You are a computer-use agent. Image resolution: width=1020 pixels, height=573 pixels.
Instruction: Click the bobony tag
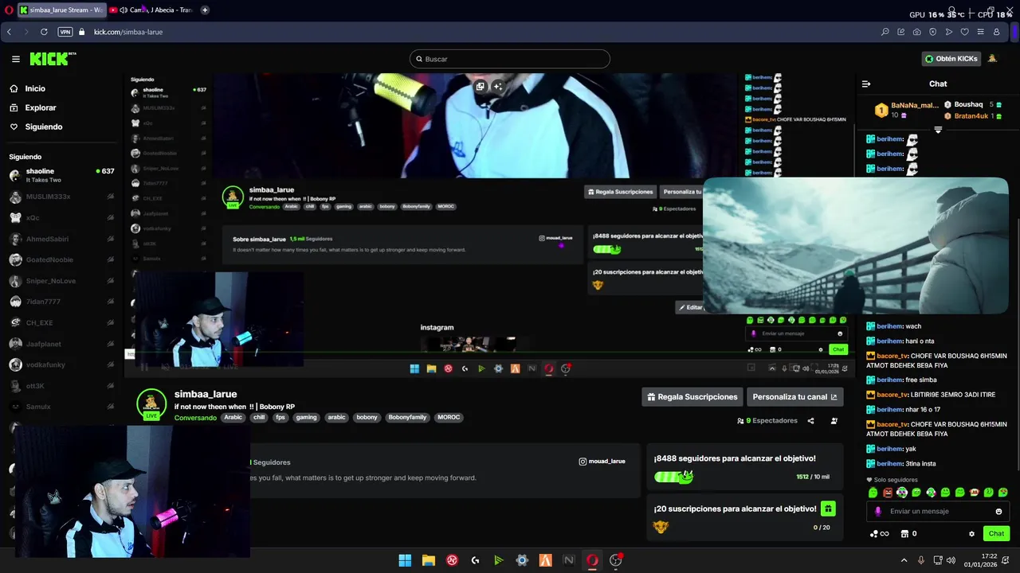tap(367, 418)
